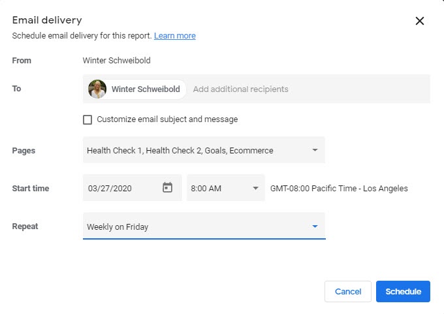Close the Email delivery dialog
This screenshot has height=314, width=444.
coord(420,21)
